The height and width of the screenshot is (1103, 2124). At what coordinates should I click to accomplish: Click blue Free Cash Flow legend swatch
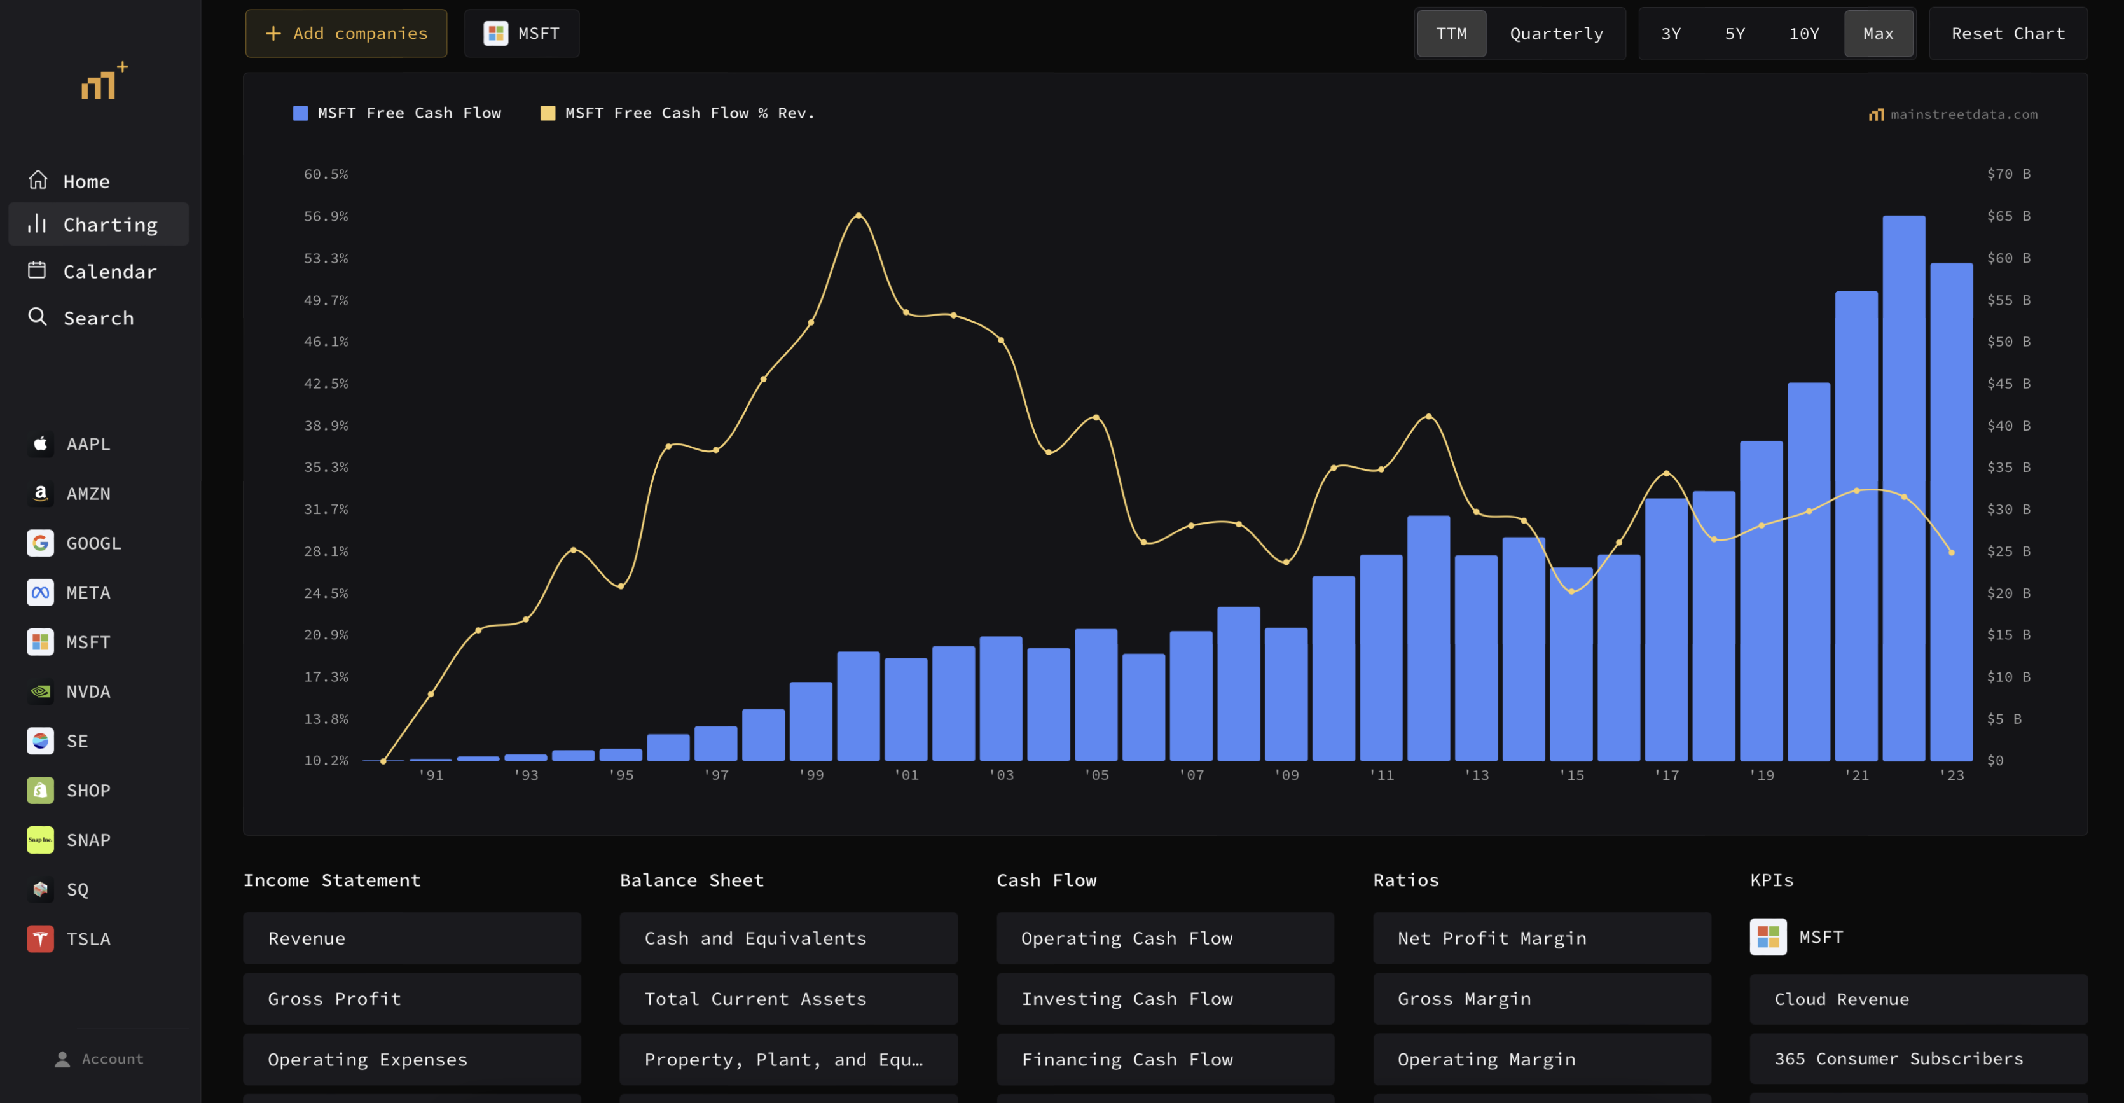pos(300,113)
